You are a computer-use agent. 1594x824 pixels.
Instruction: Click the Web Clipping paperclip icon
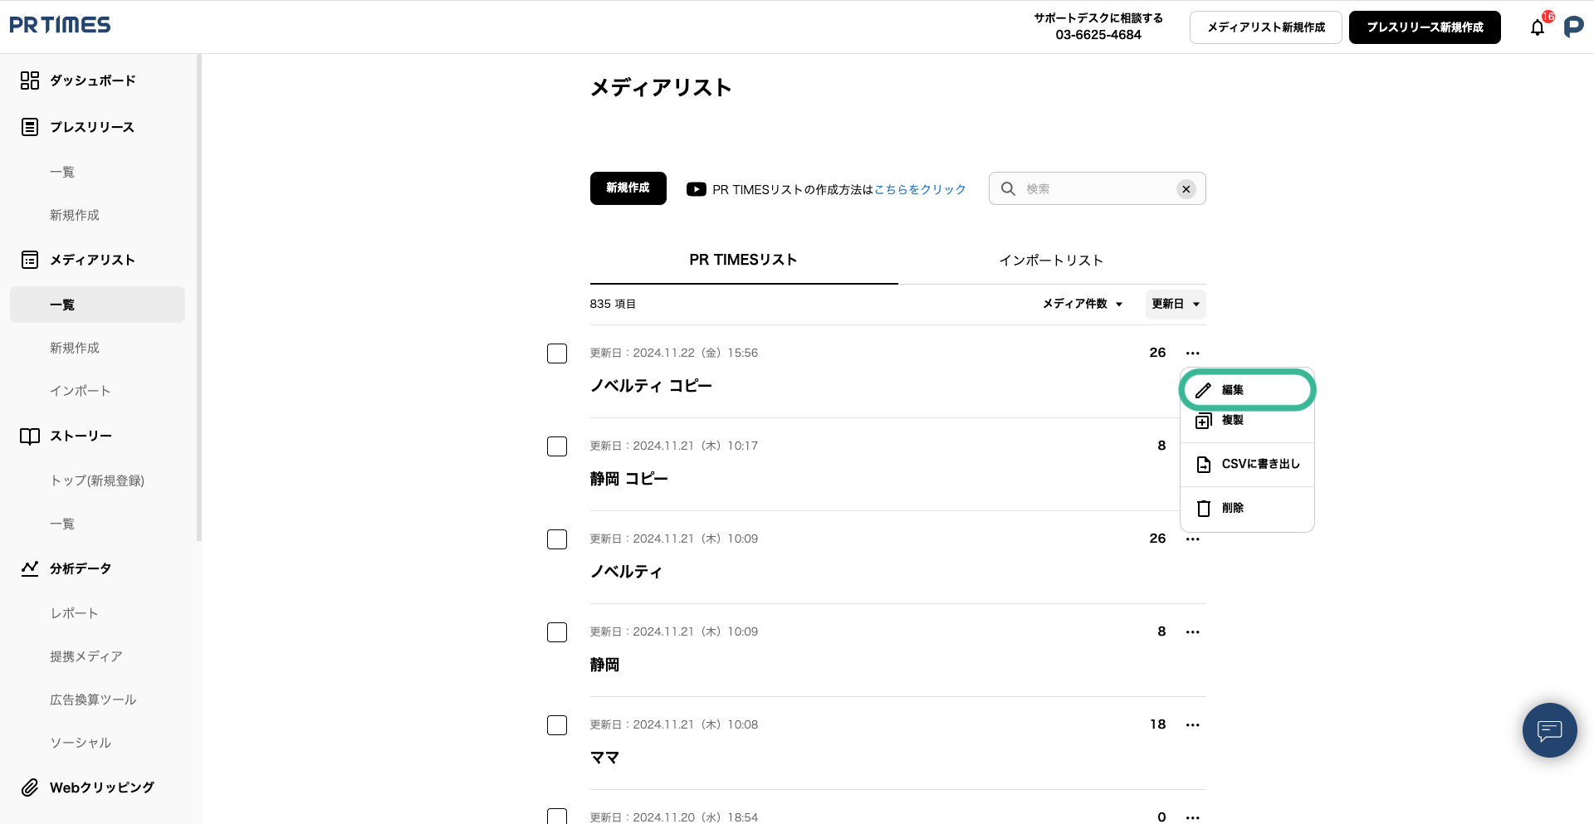tap(30, 787)
